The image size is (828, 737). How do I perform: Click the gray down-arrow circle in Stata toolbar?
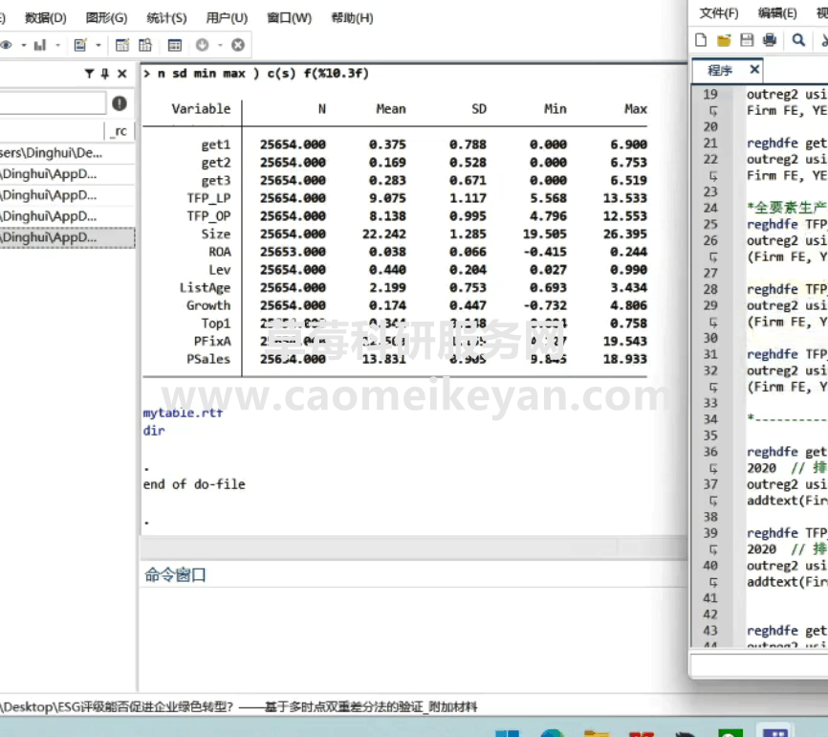coord(203,45)
